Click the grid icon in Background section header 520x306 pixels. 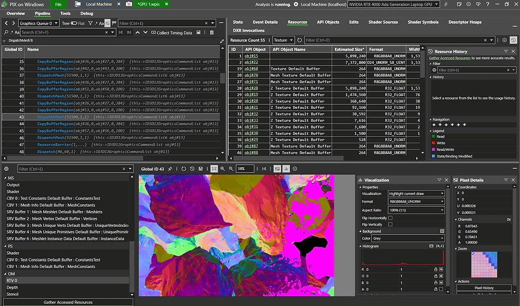click(x=442, y=231)
